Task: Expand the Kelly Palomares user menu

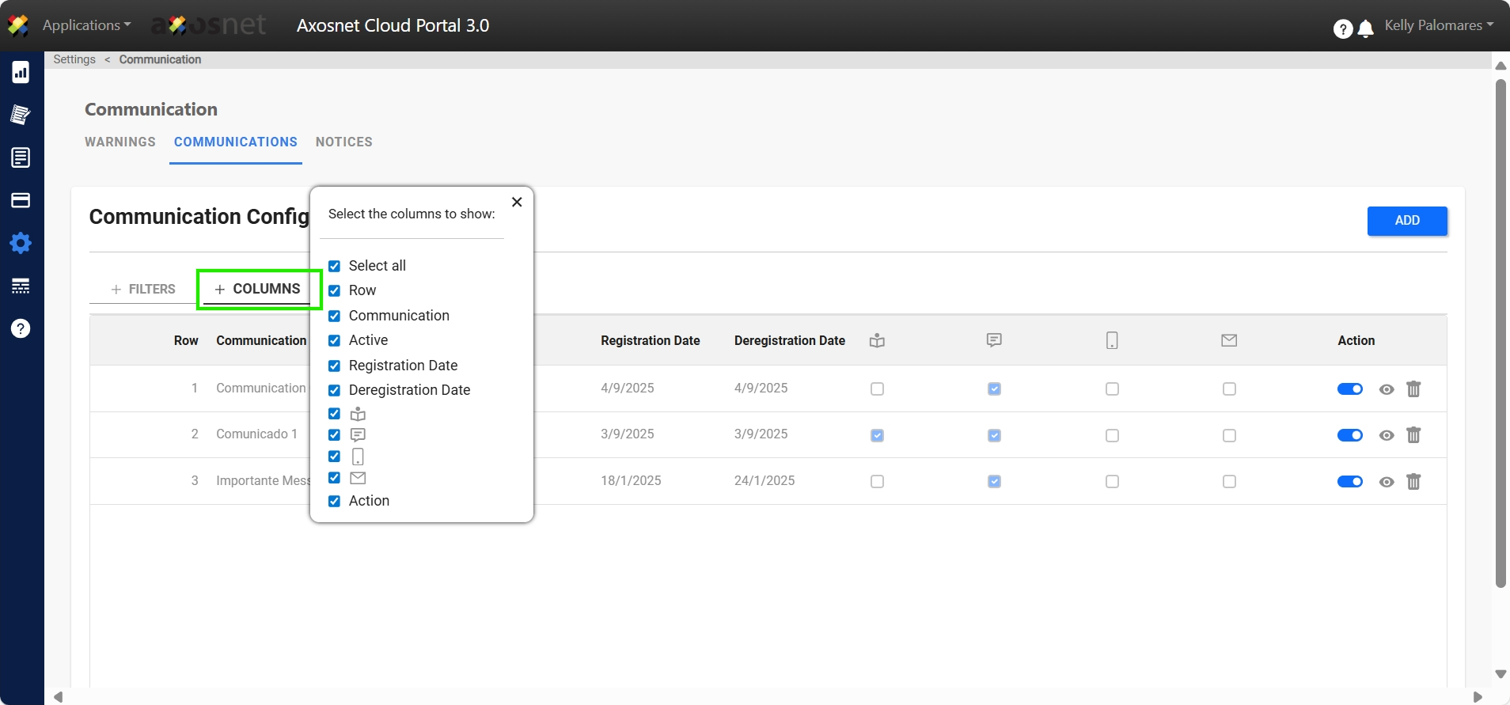Action: pos(1438,25)
